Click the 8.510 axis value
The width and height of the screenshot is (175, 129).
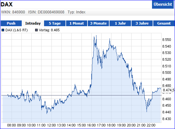point(167,66)
